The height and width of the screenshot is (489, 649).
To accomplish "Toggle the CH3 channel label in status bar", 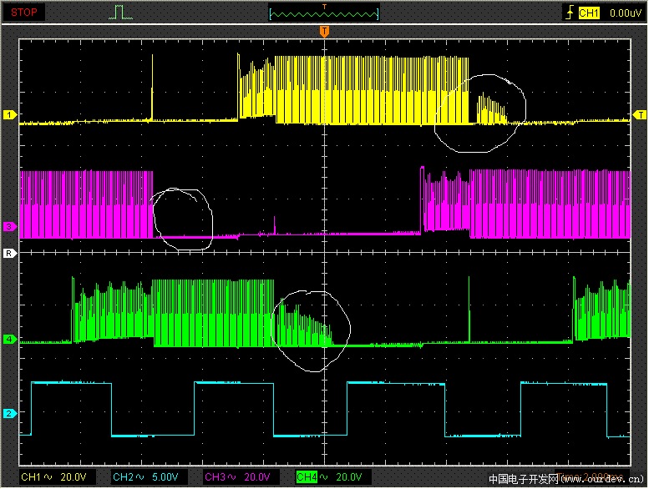I will coord(215,476).
